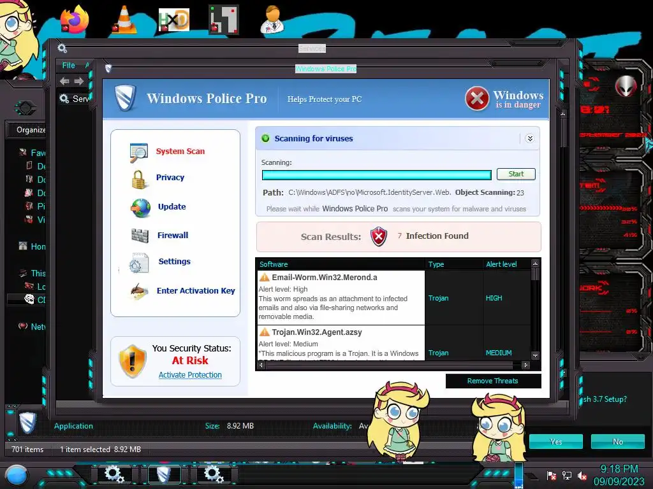
Task: Click the red shield Scan Results icon
Action: [x=379, y=237]
